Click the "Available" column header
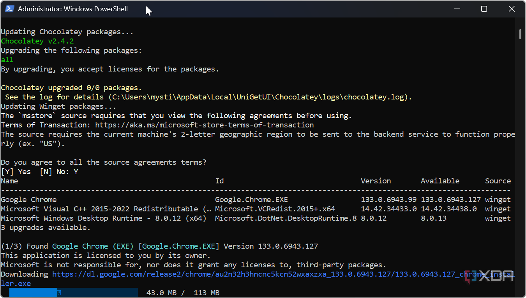 [x=440, y=181]
